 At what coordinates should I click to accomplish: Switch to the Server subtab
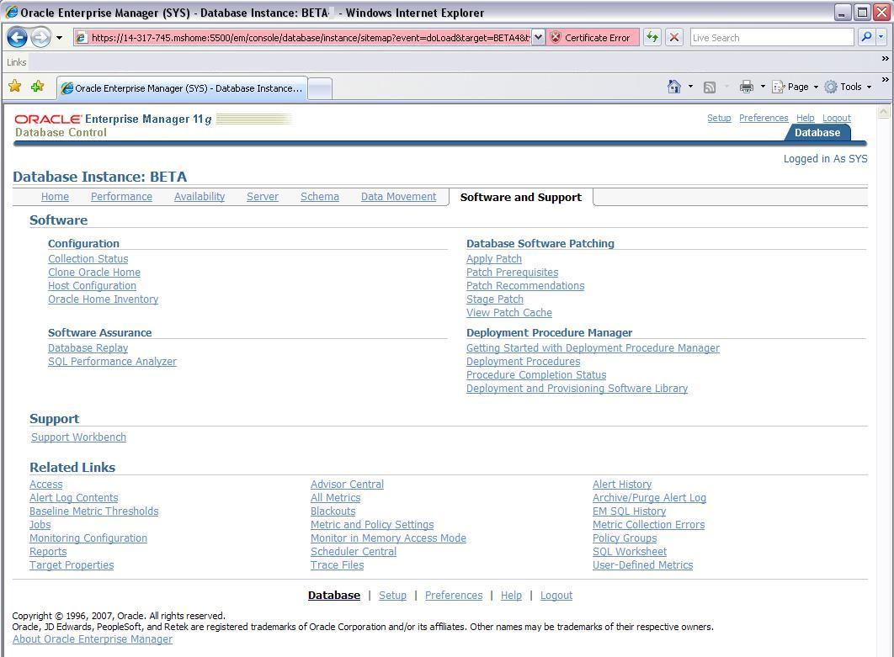[263, 197]
